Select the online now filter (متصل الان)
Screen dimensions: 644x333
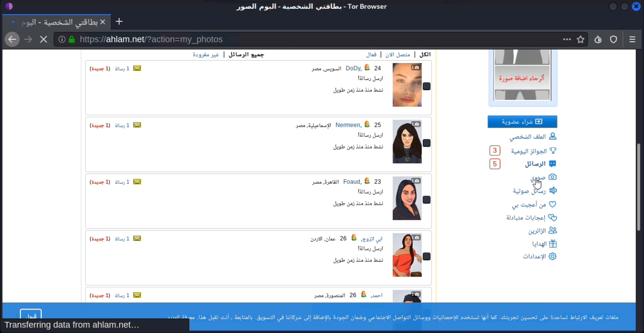pos(398,55)
